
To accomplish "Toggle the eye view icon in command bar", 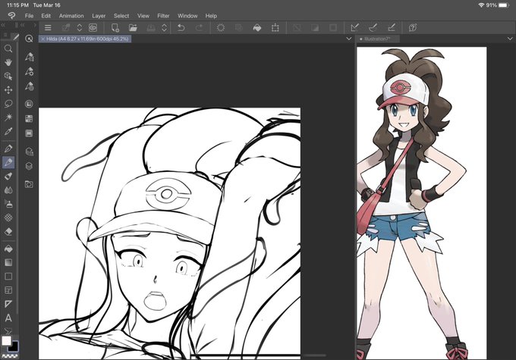I will [93, 28].
